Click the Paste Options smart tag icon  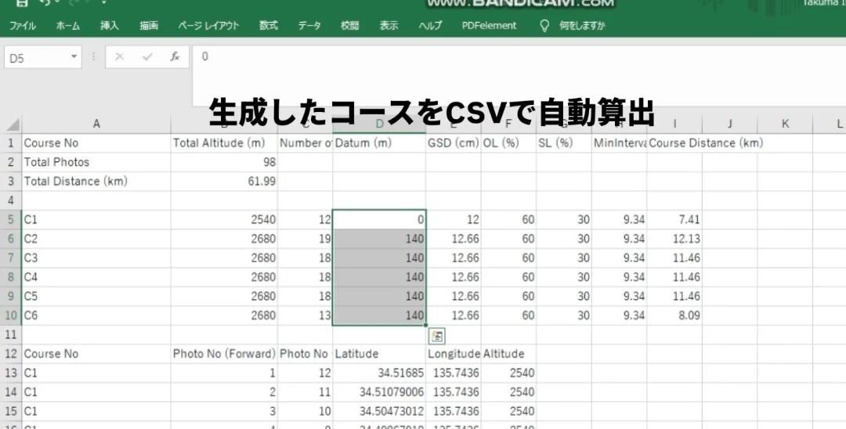437,337
